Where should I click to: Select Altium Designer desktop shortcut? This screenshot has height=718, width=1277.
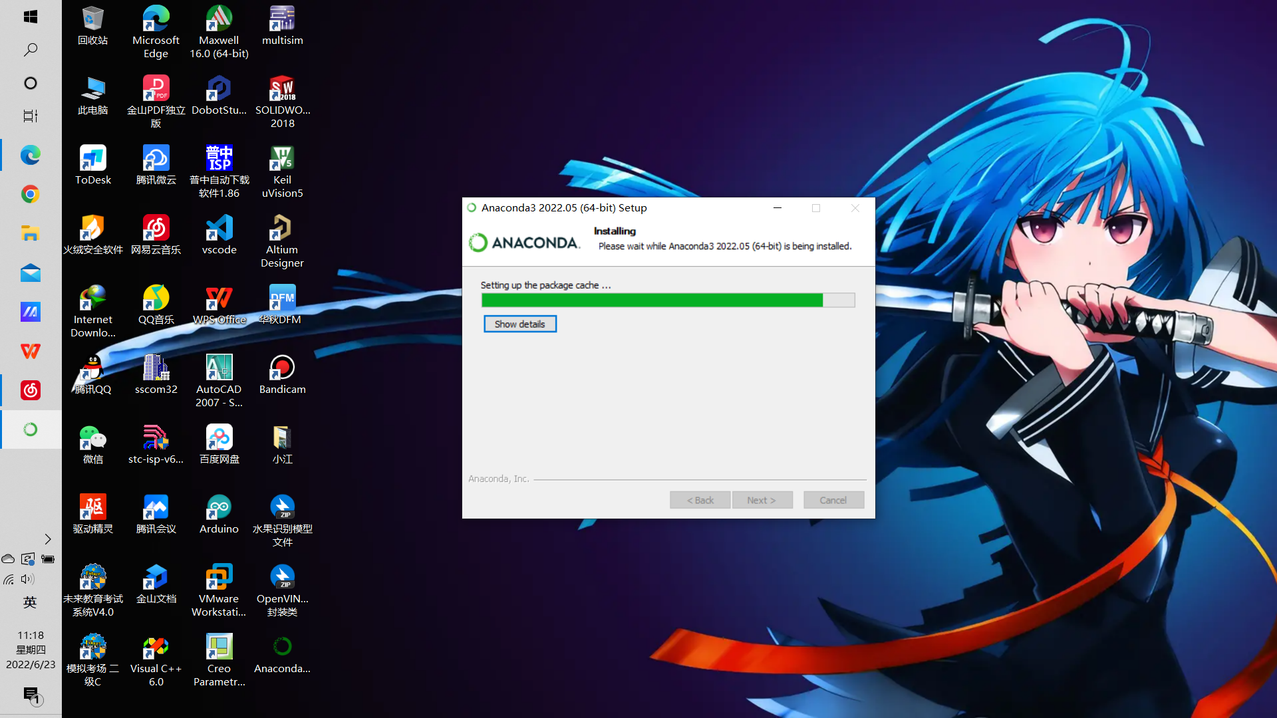tap(282, 241)
